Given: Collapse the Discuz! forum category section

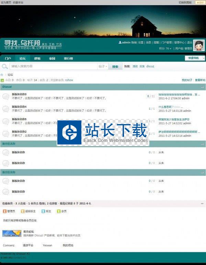Looking at the screenshot, I should click(x=203, y=87).
